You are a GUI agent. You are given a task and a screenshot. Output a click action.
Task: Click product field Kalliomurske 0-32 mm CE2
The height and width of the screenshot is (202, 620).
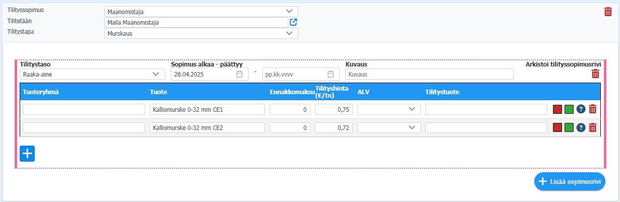tap(207, 127)
